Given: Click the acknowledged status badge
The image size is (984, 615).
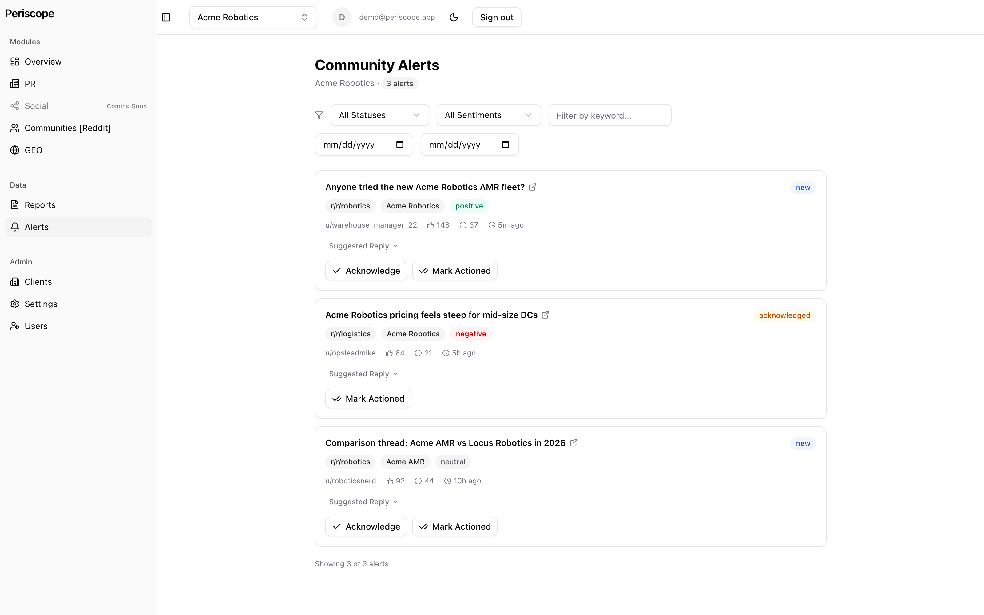Looking at the screenshot, I should click(784, 315).
